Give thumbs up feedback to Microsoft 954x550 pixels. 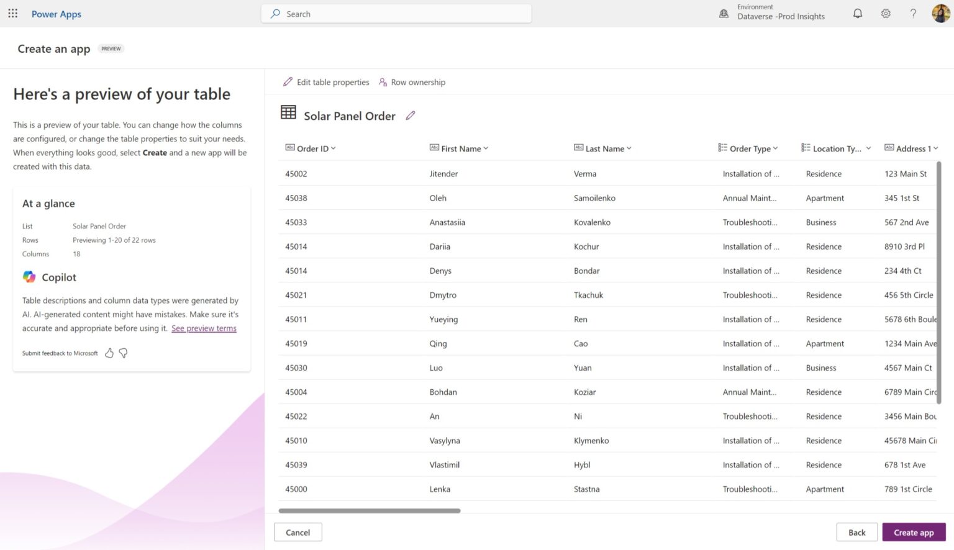coord(109,353)
